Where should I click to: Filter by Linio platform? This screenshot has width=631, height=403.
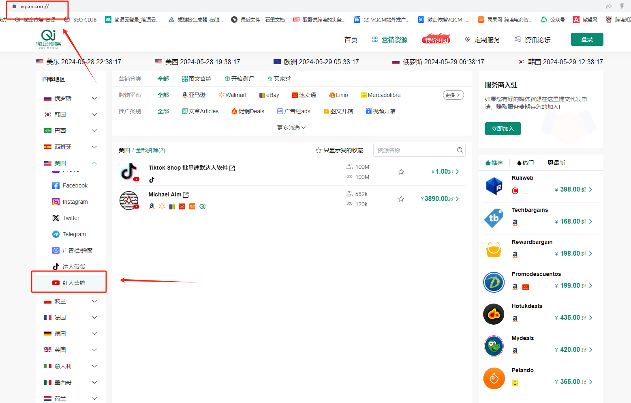click(338, 95)
